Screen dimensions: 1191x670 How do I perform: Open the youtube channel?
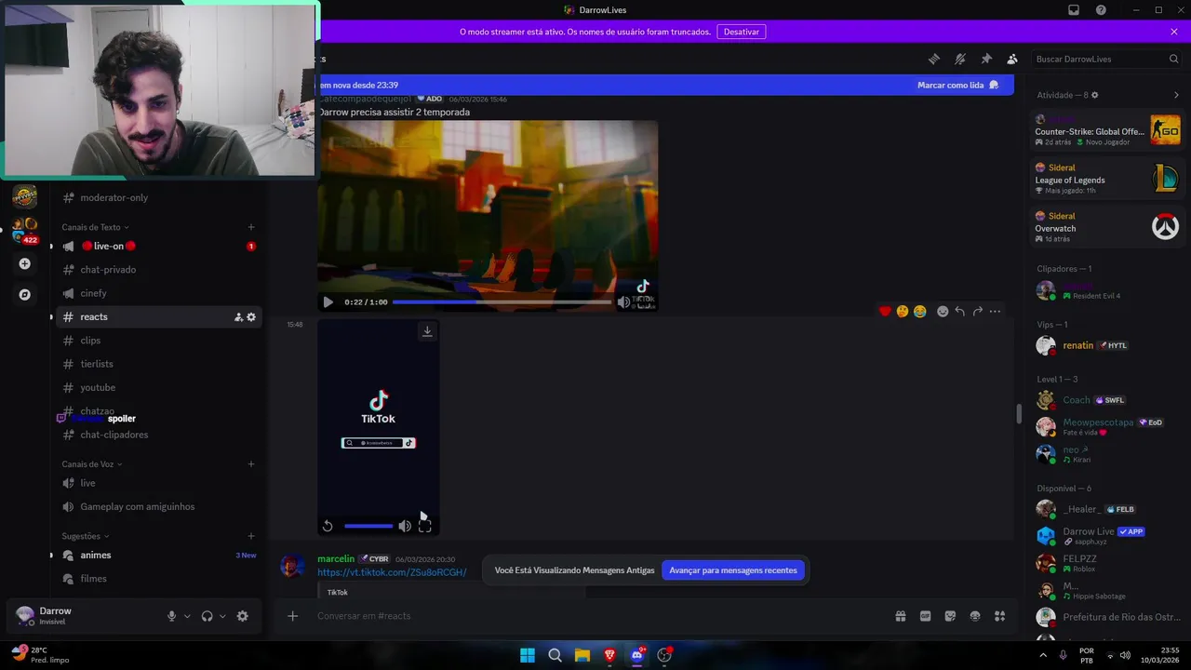[x=156, y=387]
